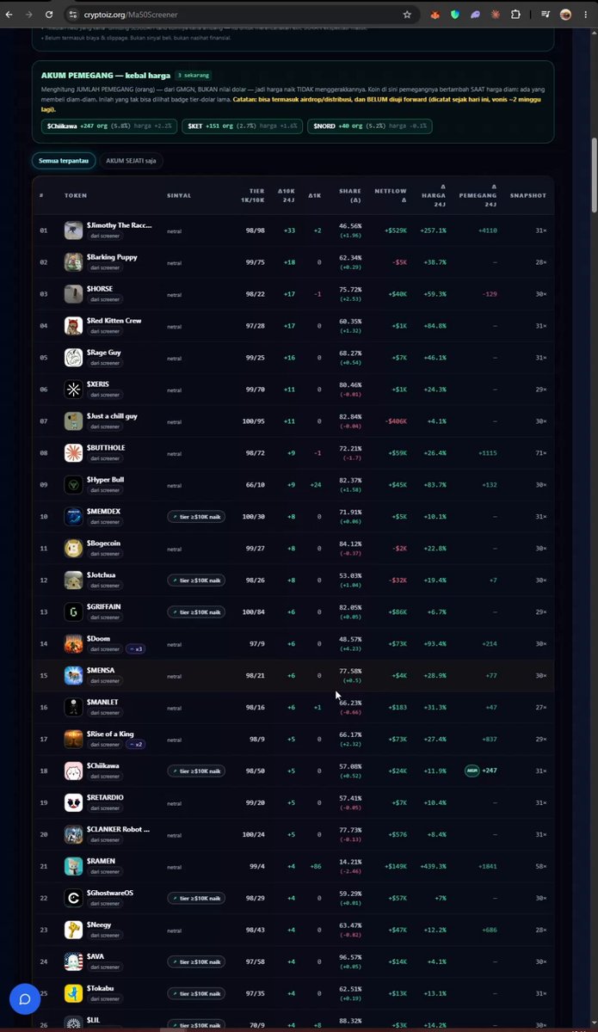Click the $MANLET token avatar
This screenshot has width=598, height=1032.
click(73, 708)
